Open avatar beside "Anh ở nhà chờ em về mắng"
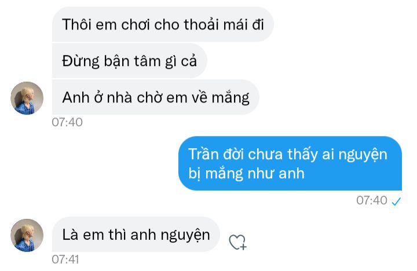417x271 pixels. click(x=27, y=98)
